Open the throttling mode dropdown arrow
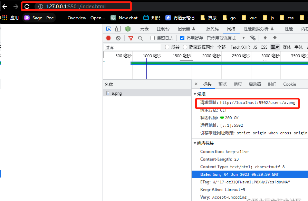Image resolution: width=308 pixels, height=201 pixels. point(243,38)
